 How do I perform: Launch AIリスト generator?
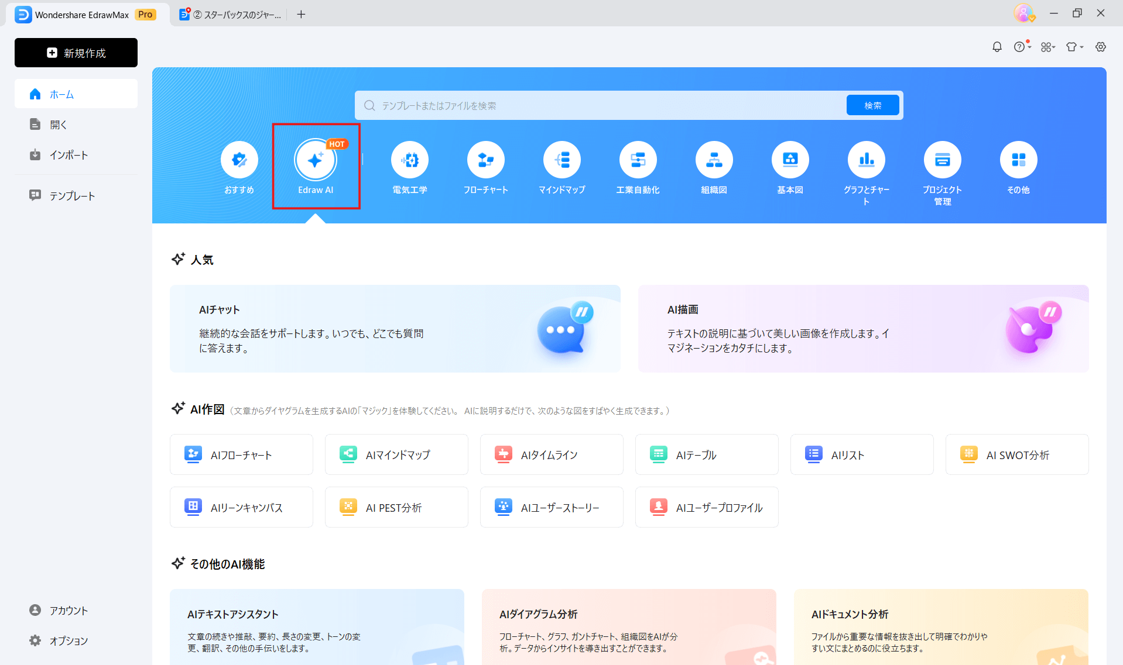coord(862,454)
